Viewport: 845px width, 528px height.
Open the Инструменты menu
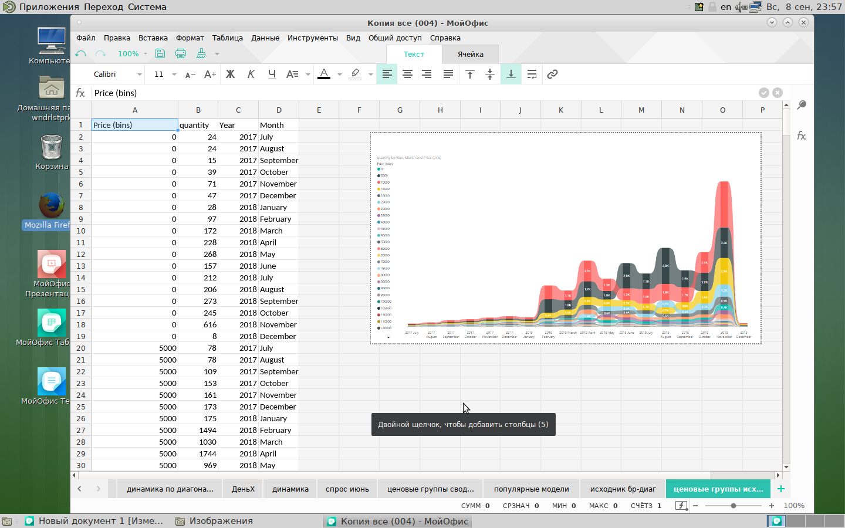tap(313, 38)
